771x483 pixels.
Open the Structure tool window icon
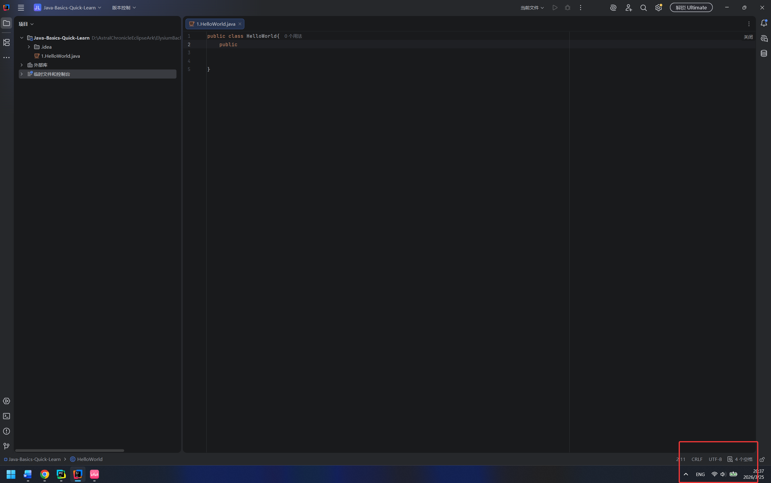[6, 43]
